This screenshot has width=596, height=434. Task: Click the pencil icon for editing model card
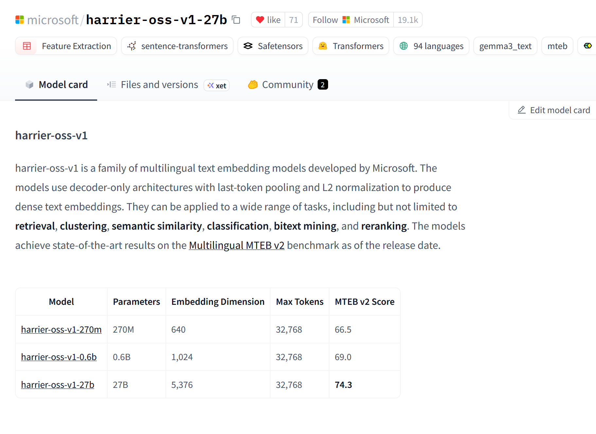point(522,110)
